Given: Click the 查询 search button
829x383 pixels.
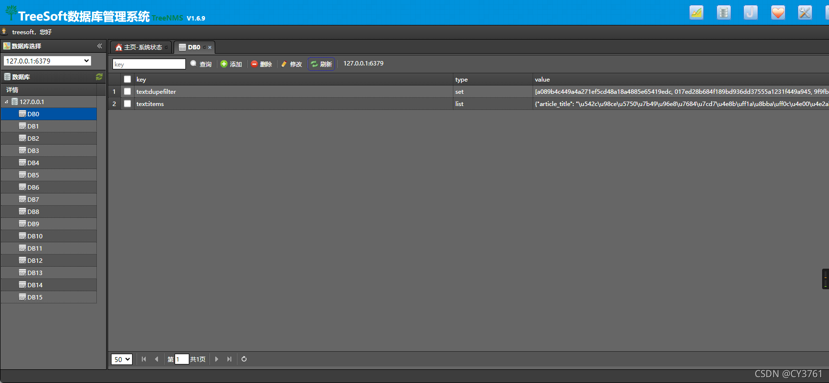Looking at the screenshot, I should click(201, 64).
